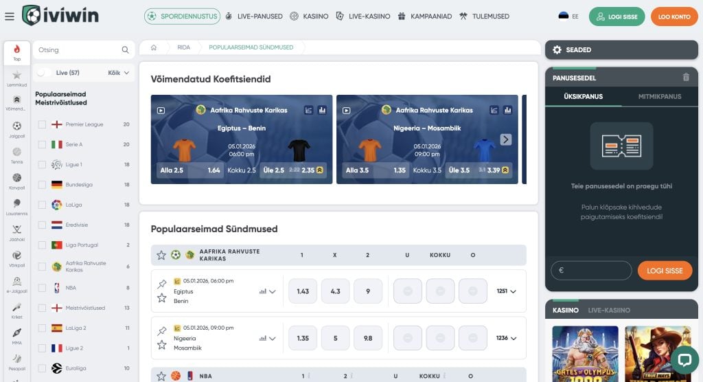
Task: Tick the Bundesliga checkbox
Action: pyautogui.click(x=43, y=185)
